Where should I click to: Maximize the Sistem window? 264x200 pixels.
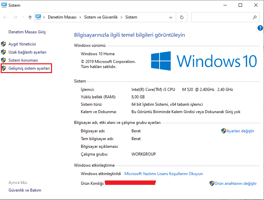tap(240, 5)
